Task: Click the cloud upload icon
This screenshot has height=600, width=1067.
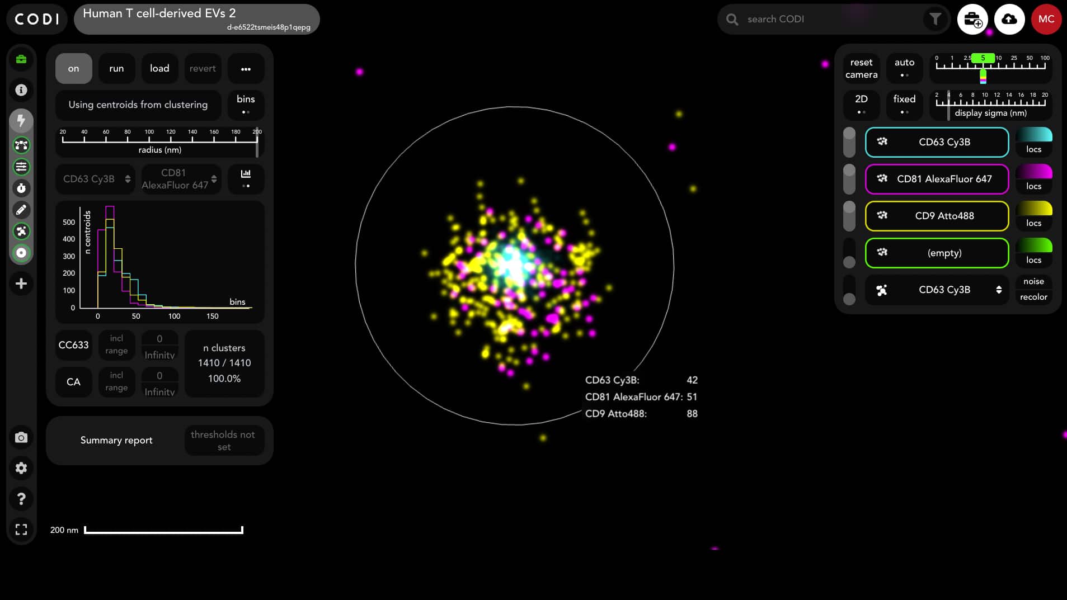Action: pyautogui.click(x=1009, y=19)
